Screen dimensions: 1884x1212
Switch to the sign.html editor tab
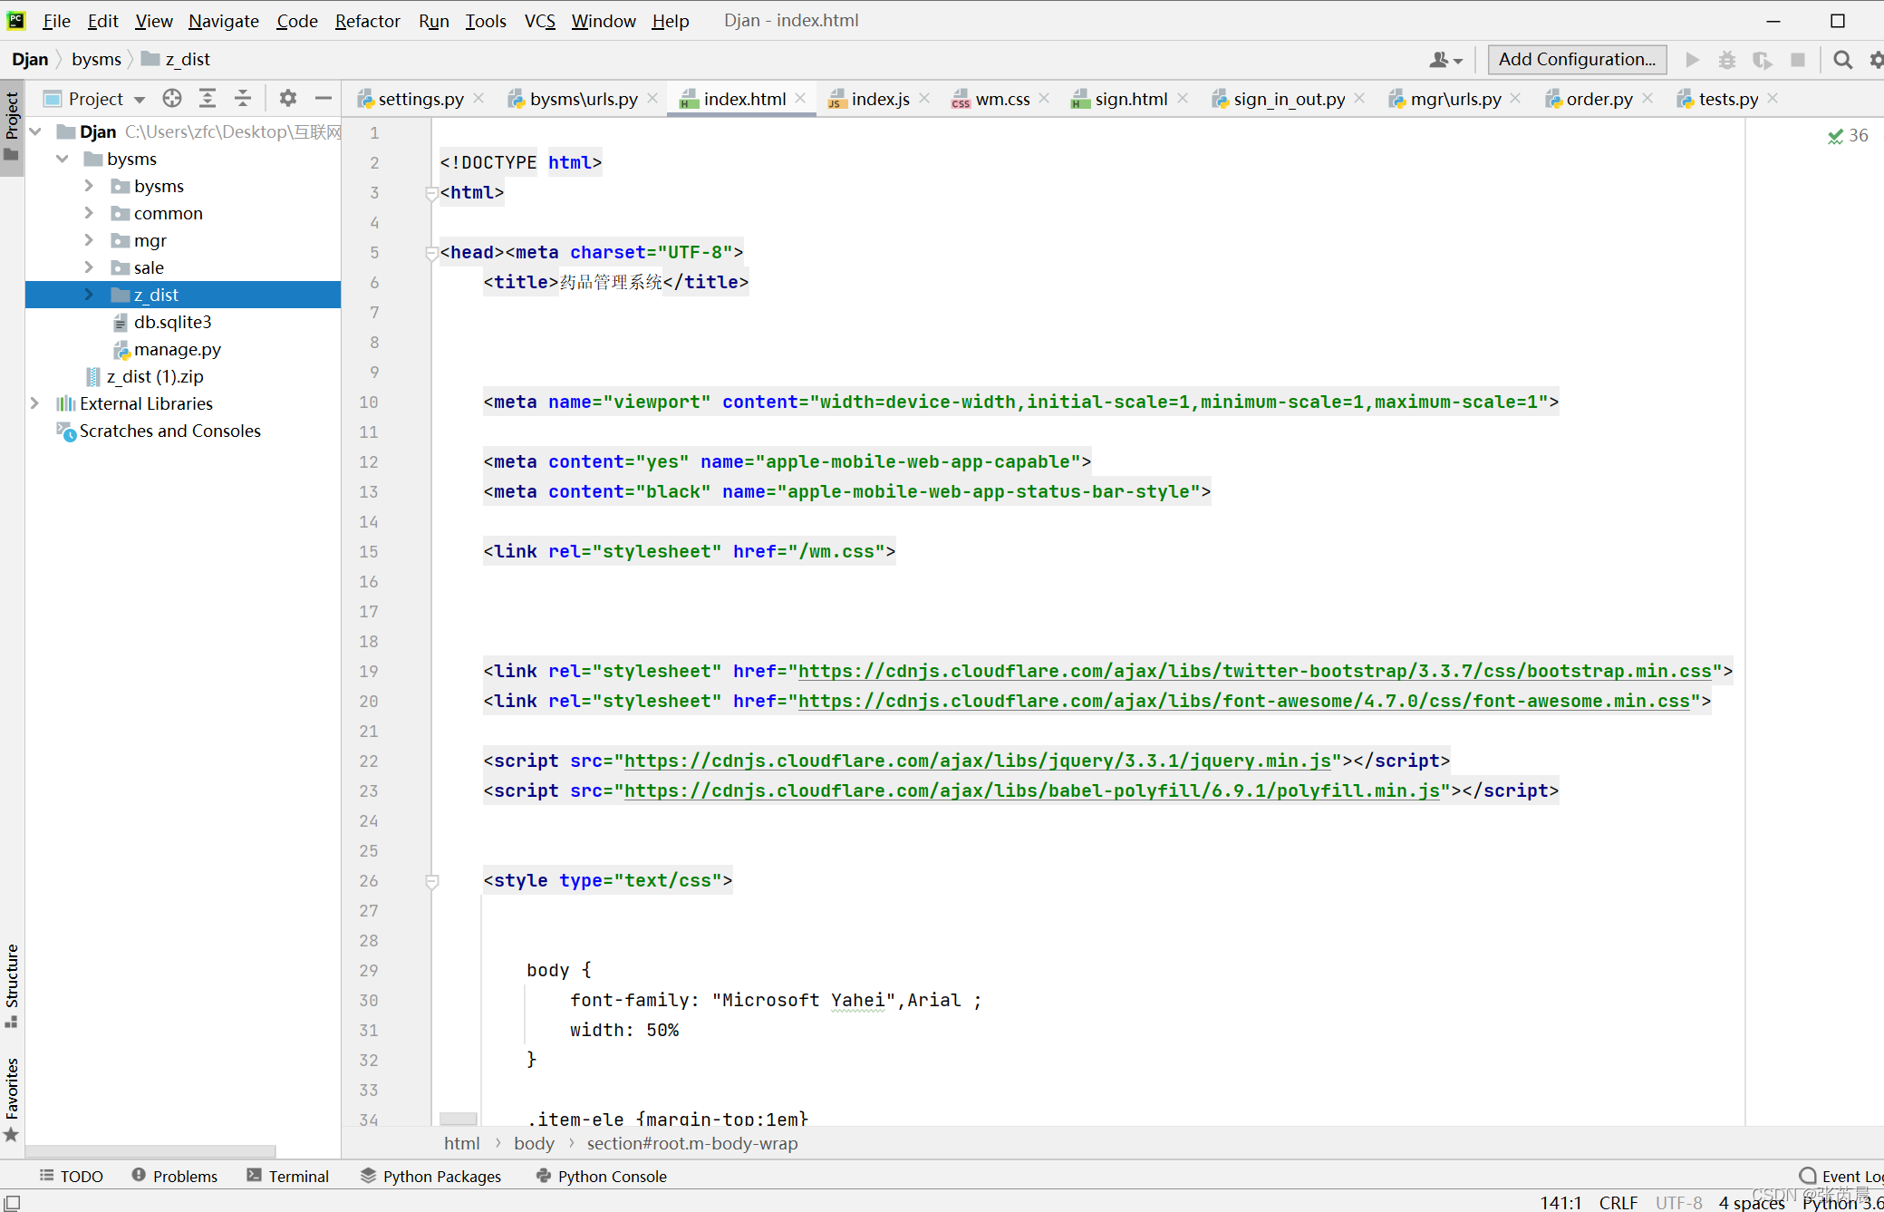click(x=1130, y=99)
